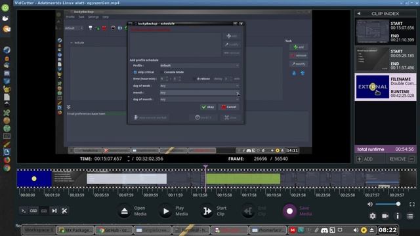Open default profile combo in luckyBackup toolbar

click(x=74, y=28)
